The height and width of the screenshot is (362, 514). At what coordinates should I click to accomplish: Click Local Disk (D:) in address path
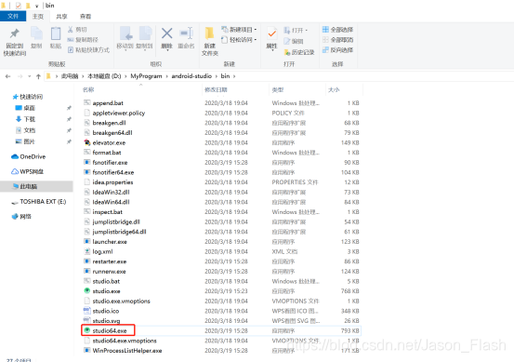point(104,76)
